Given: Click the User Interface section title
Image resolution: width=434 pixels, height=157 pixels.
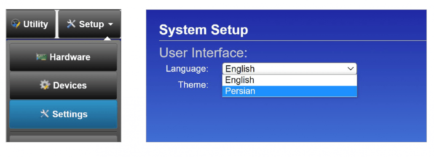Looking at the screenshot, I should tap(203, 53).
